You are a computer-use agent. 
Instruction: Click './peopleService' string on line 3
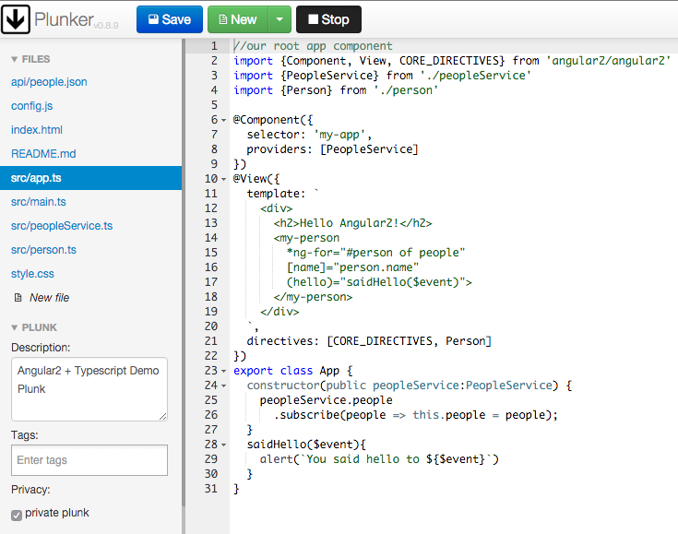pos(476,76)
